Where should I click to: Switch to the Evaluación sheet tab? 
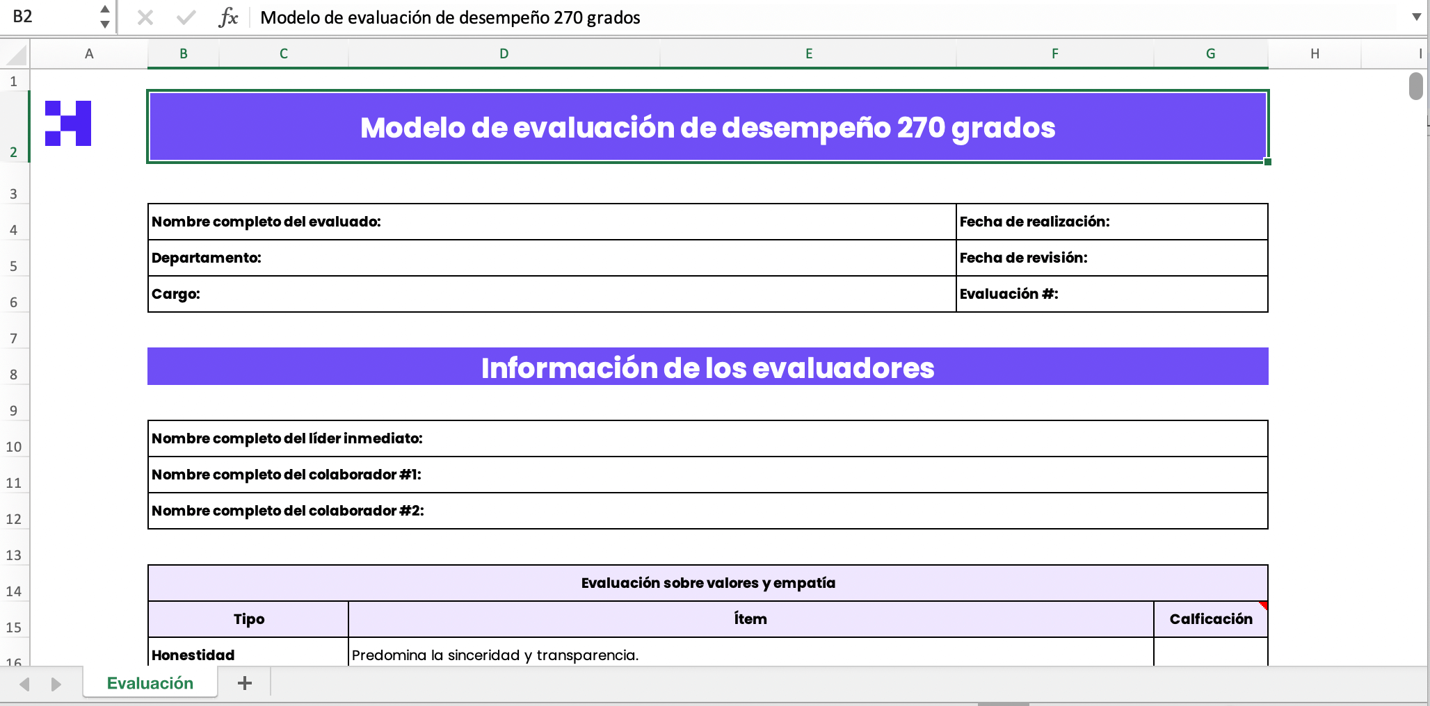pos(150,683)
